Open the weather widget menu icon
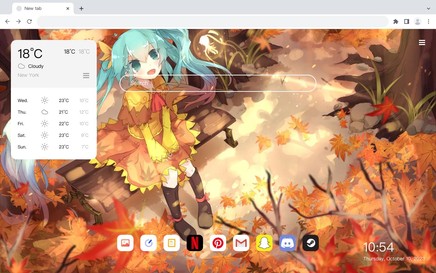This screenshot has width=436, height=273. point(86,75)
